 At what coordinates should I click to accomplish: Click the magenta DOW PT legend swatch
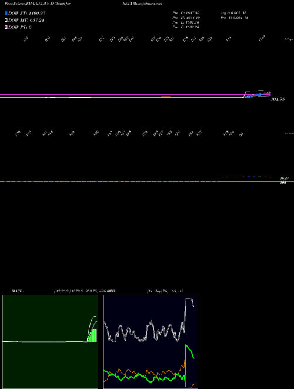coord(6,27)
